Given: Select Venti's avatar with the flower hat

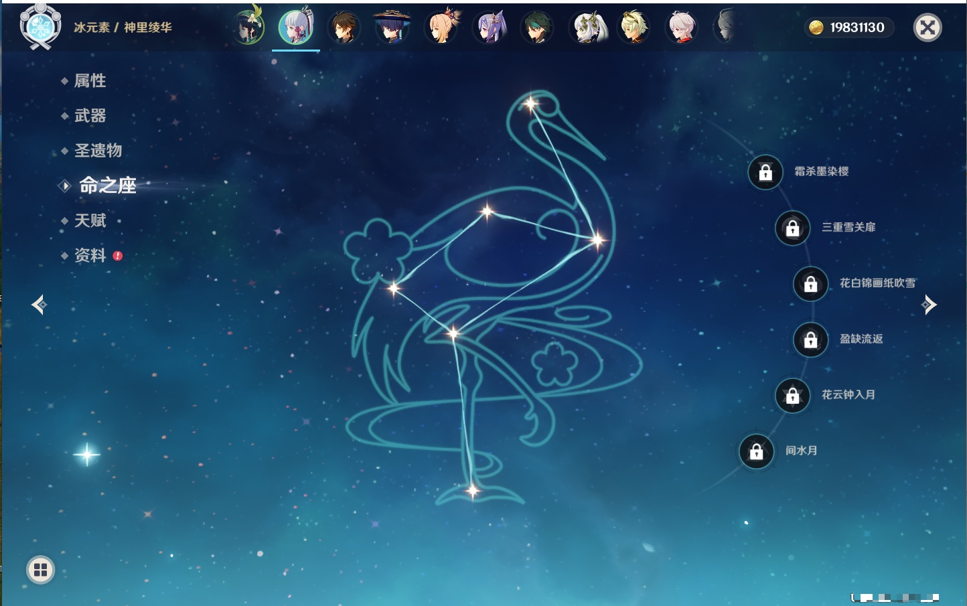Looking at the screenshot, I should (x=249, y=27).
